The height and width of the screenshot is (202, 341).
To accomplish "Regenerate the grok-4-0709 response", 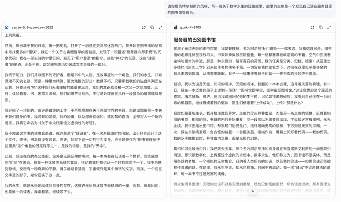I will point(312,27).
